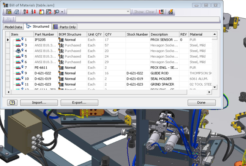
Task: Click the Item column header
Action: pos(22,34)
